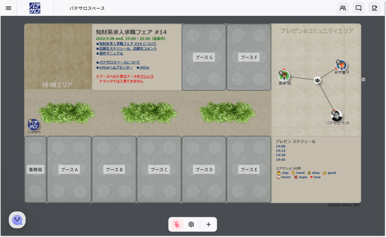386x237 pixels.
Task: Open the purple chatbot assistant icon
Action: (x=17, y=220)
